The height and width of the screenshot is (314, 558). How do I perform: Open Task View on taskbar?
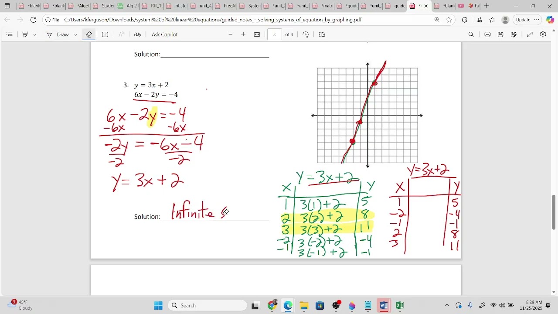coord(255,306)
